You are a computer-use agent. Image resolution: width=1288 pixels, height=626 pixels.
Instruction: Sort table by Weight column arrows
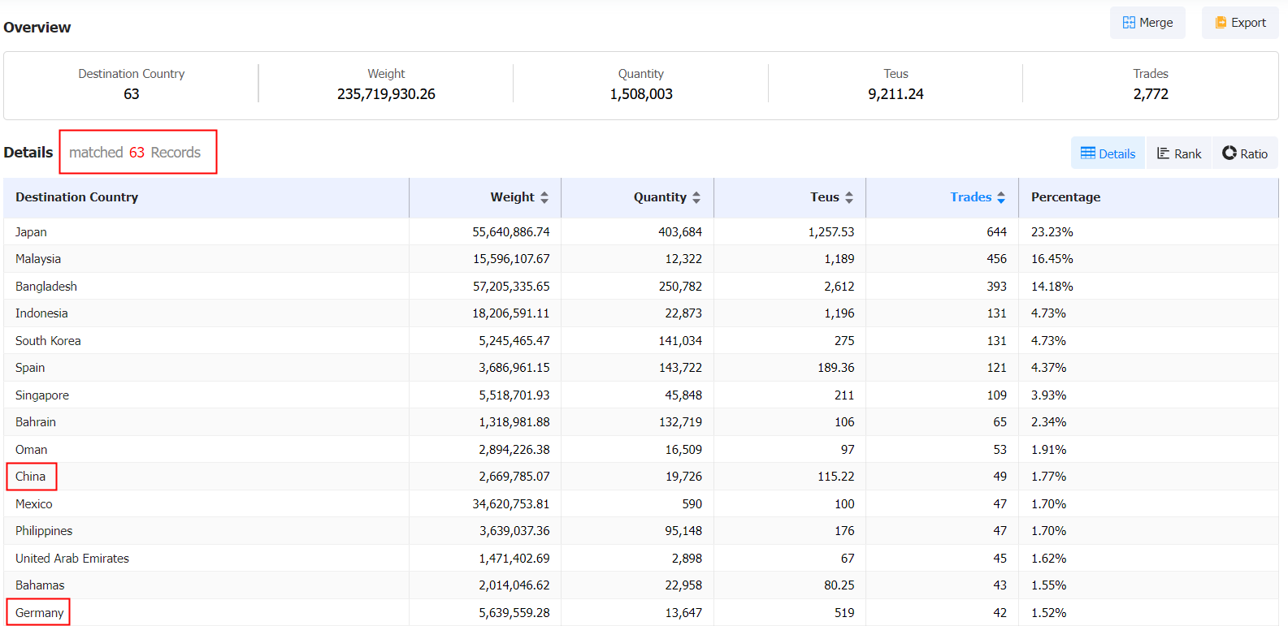(544, 197)
